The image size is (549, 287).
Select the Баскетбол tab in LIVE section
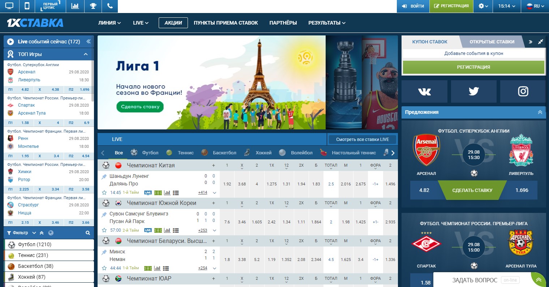coord(219,153)
